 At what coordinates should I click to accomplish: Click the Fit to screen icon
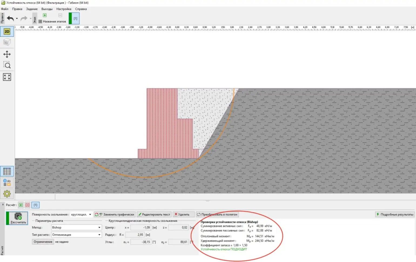click(7, 77)
